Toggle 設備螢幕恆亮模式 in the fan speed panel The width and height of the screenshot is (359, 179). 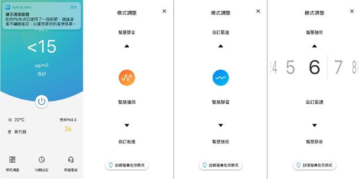tap(315, 165)
